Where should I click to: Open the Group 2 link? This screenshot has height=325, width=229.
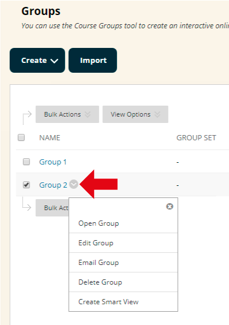tap(53, 185)
